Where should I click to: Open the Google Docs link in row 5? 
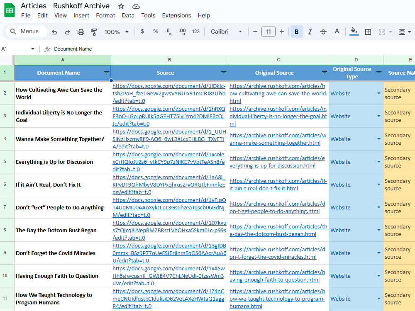168,162
